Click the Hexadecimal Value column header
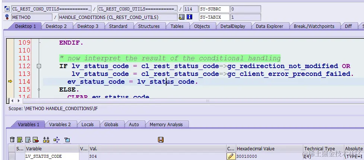The width and height of the screenshot is (364, 160). click(x=269, y=148)
